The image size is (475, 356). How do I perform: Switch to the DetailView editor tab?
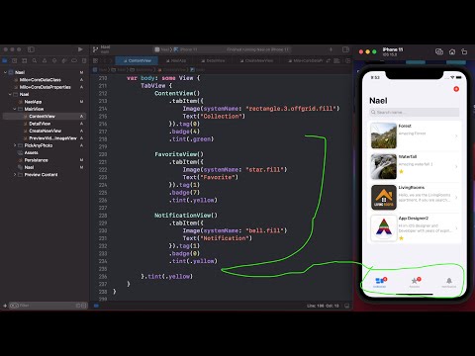click(213, 60)
